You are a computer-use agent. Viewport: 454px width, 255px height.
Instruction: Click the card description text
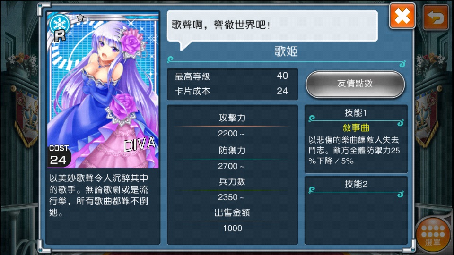pyautogui.click(x=99, y=195)
